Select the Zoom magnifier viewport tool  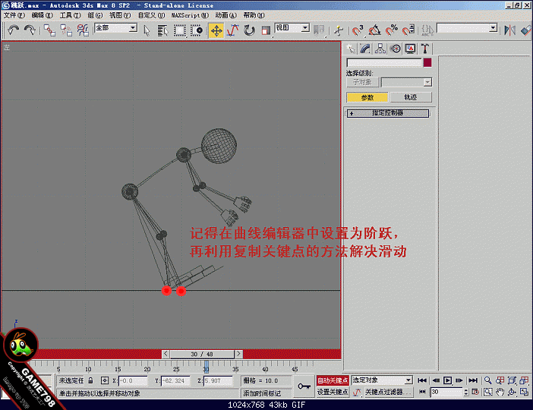point(487,380)
